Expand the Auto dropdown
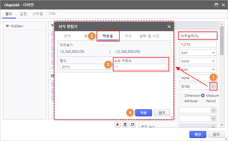The height and width of the screenshot is (141, 228). point(198,69)
